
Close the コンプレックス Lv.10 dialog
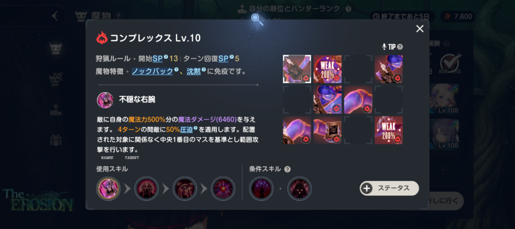click(x=420, y=29)
